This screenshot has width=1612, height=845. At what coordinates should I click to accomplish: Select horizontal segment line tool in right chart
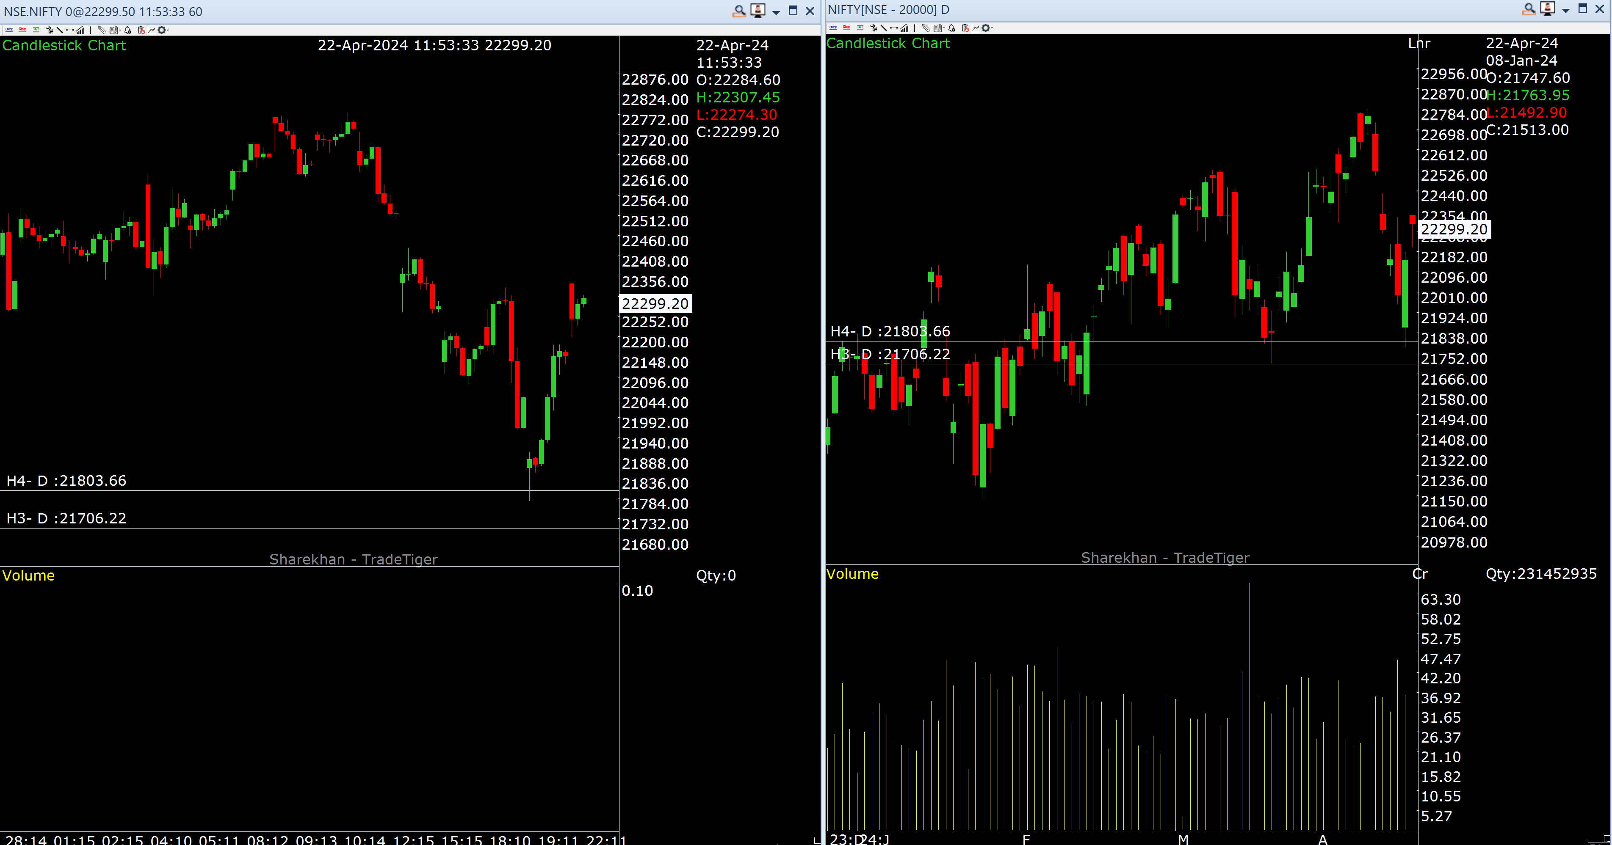pos(894,28)
